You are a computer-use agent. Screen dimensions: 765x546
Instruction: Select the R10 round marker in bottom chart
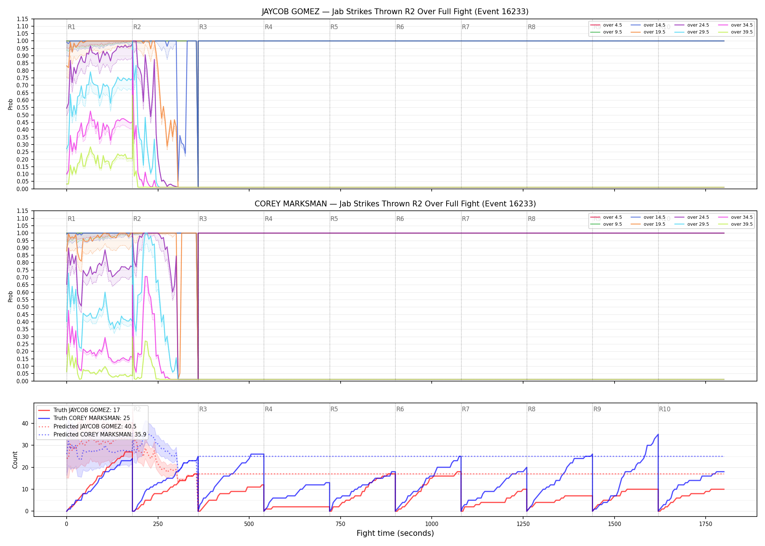(x=664, y=409)
